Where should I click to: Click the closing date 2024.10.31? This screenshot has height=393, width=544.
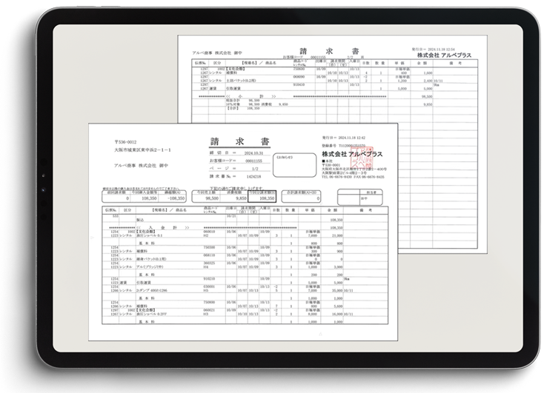(x=253, y=152)
